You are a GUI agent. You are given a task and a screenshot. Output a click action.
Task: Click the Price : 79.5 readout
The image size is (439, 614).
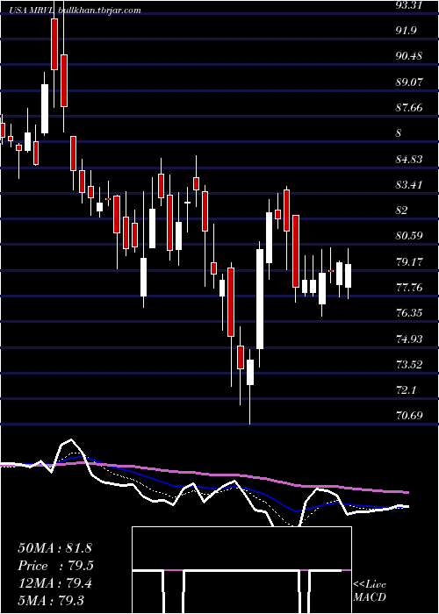pos(55,565)
